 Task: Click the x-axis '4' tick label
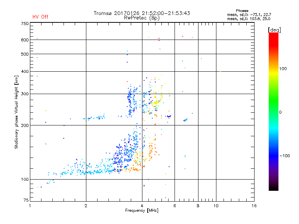(x=142, y=206)
